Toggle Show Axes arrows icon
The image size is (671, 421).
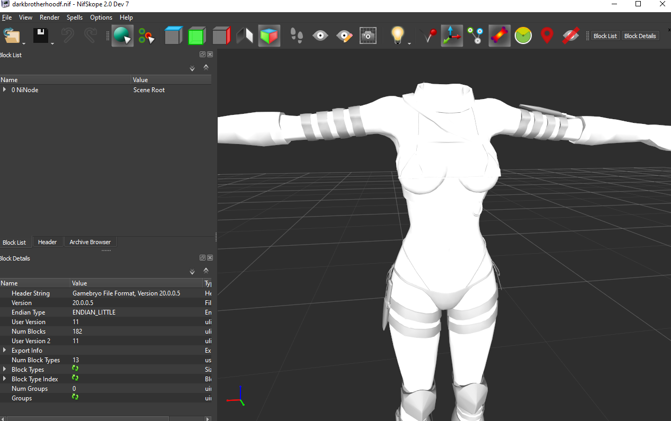tap(452, 36)
